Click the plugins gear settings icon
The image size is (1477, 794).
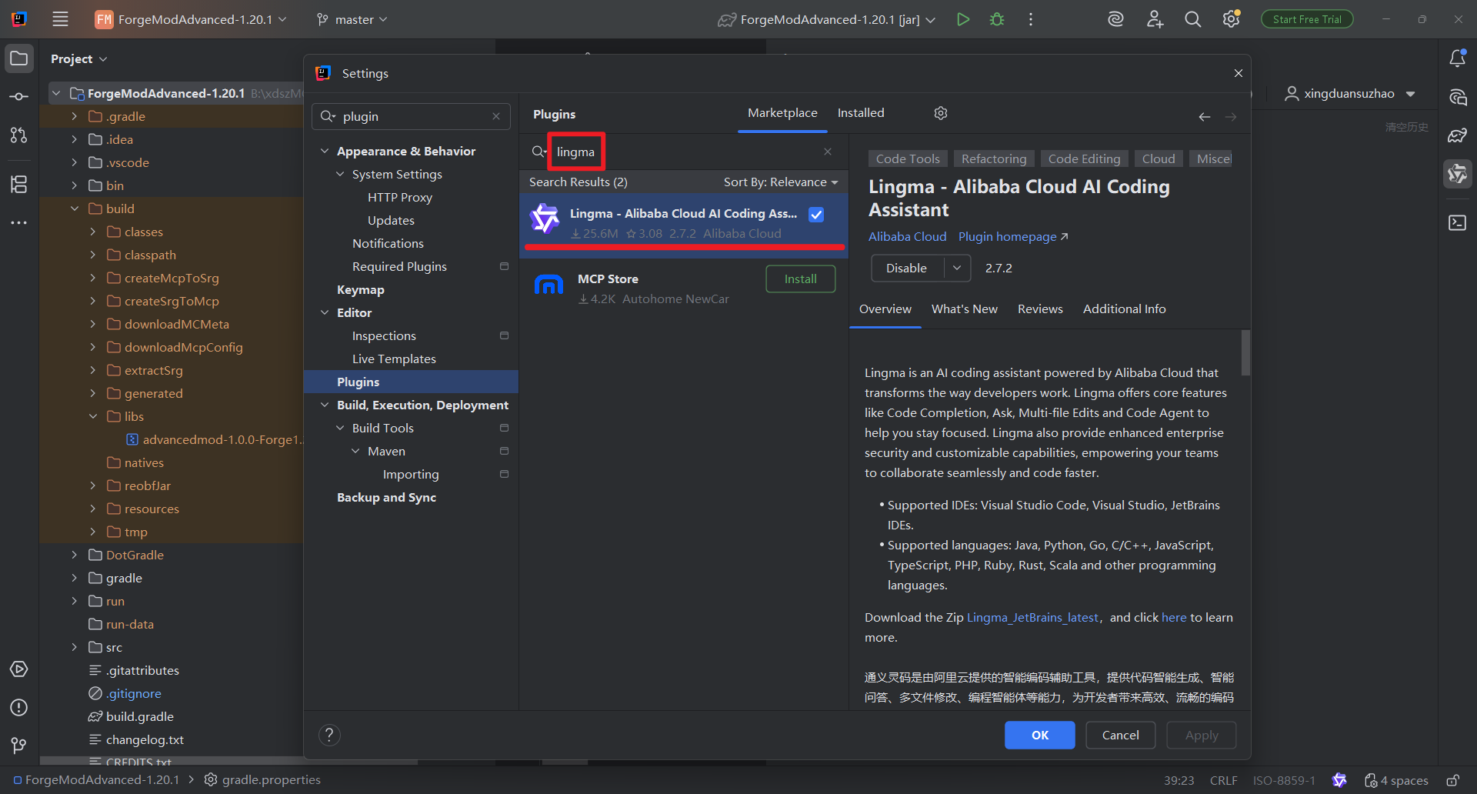click(x=940, y=113)
